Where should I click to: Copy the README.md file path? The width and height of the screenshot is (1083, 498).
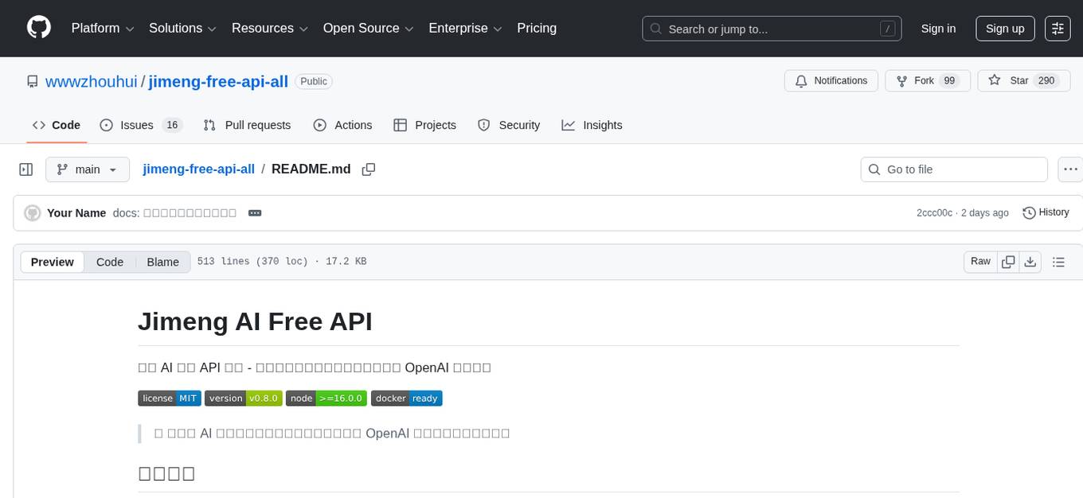click(x=368, y=169)
